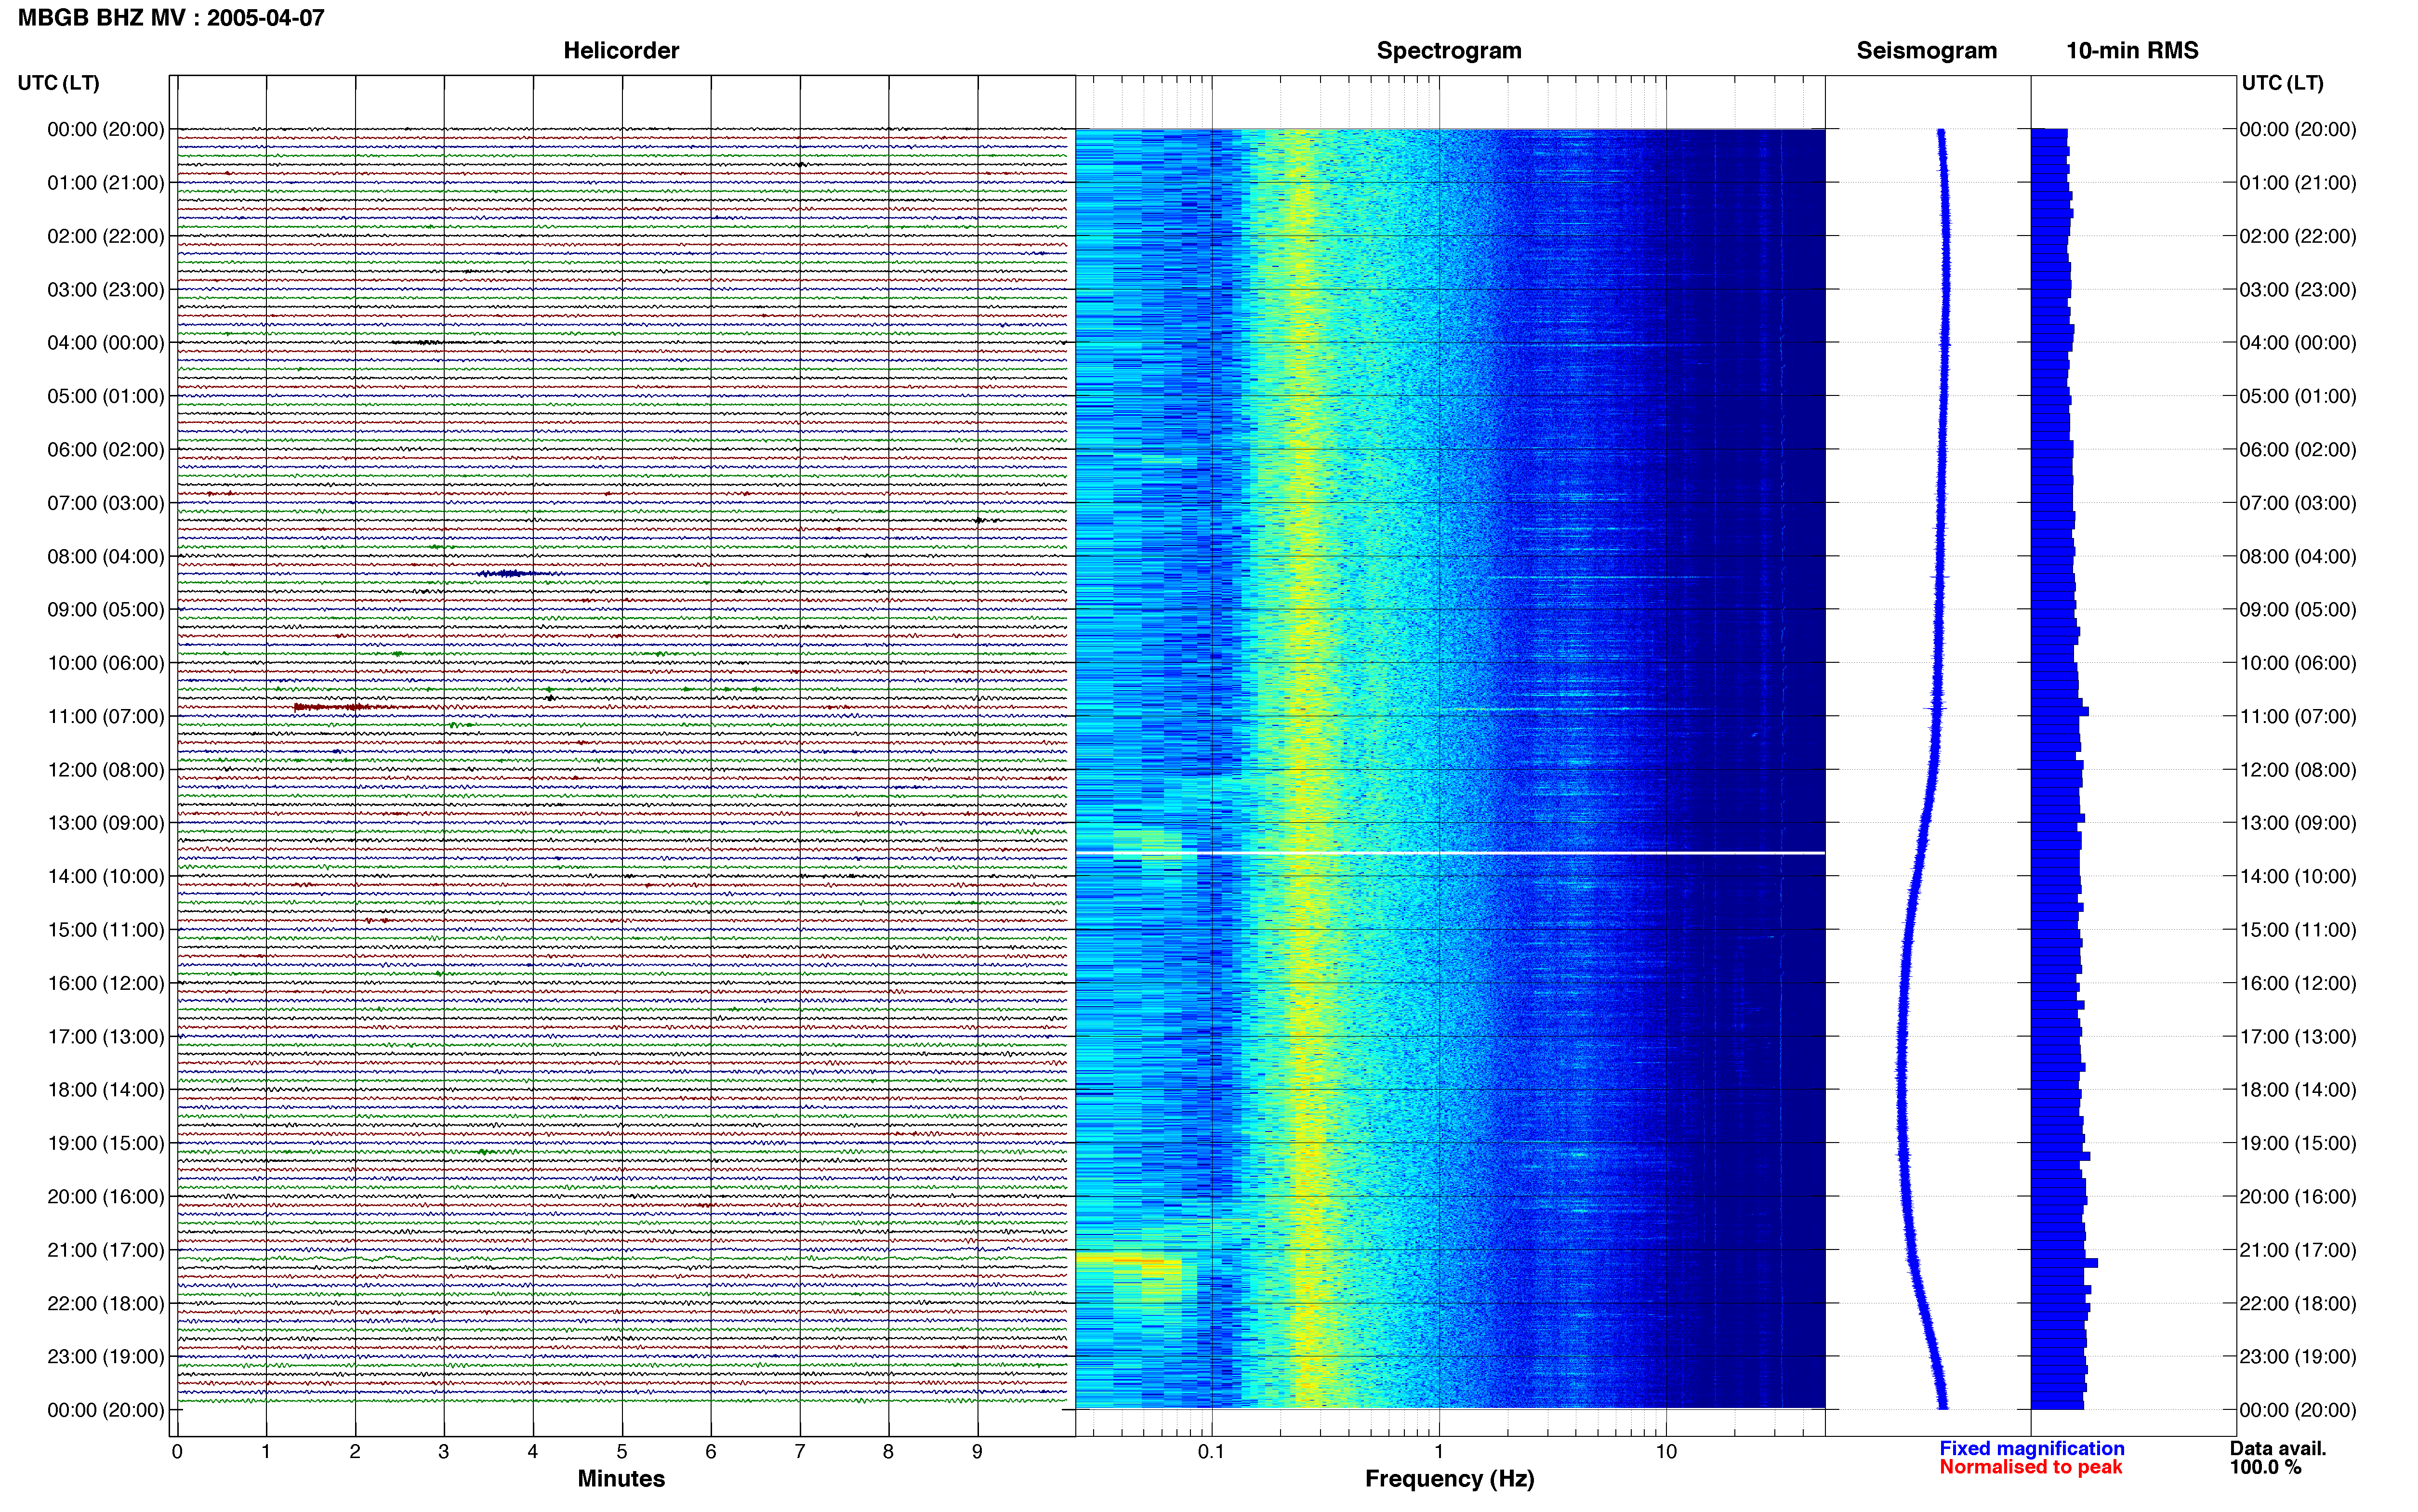Click the "UTC (LT)" label right of the RMS panel
The image size is (2418, 1512).
click(2283, 83)
